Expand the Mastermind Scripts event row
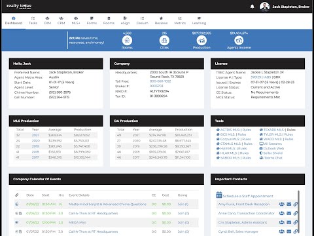This screenshot has height=236, width=314. coord(17,204)
